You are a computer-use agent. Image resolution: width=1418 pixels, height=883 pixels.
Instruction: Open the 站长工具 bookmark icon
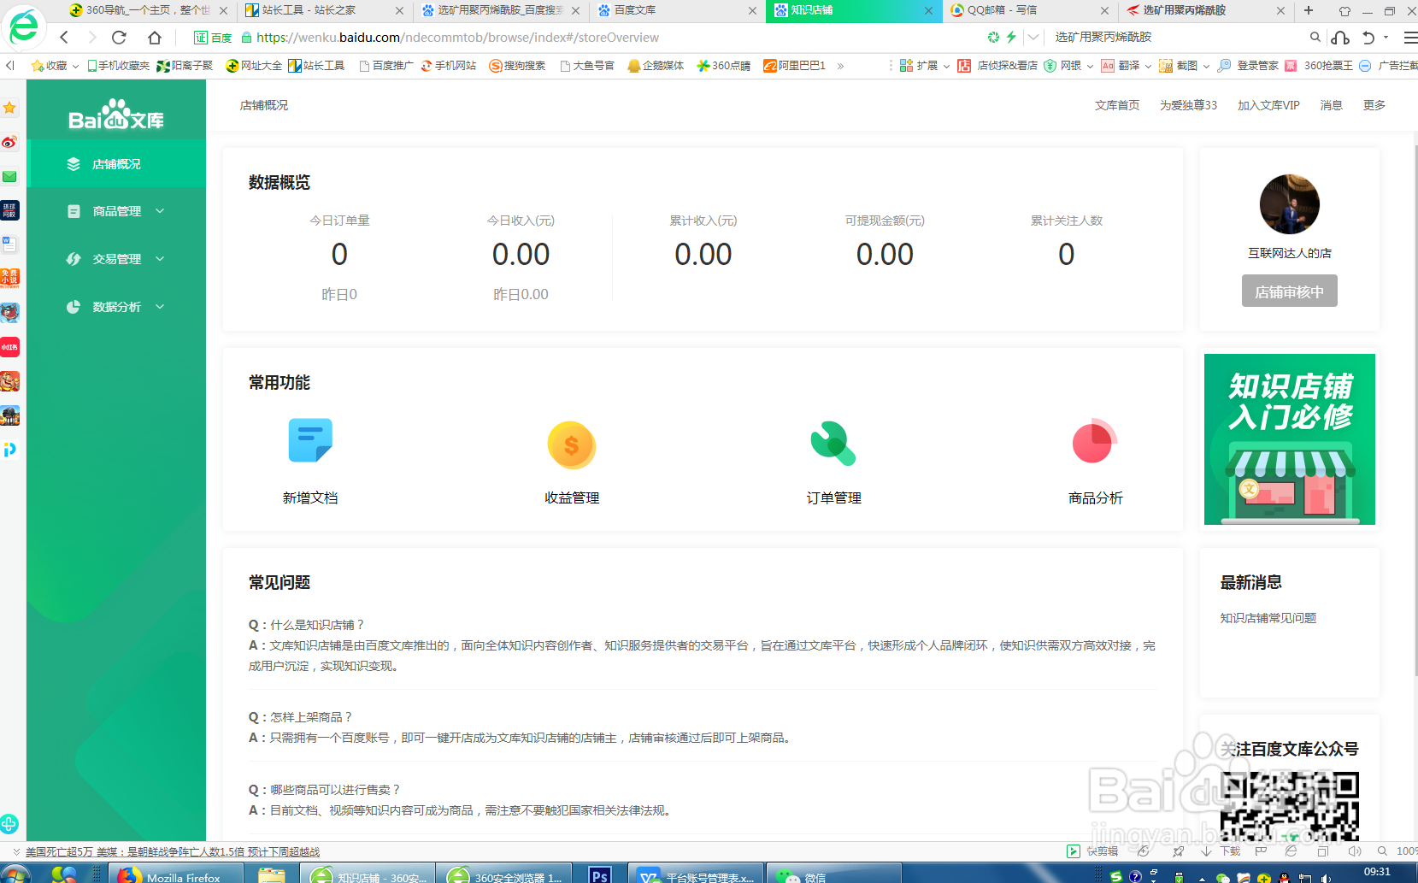295,65
